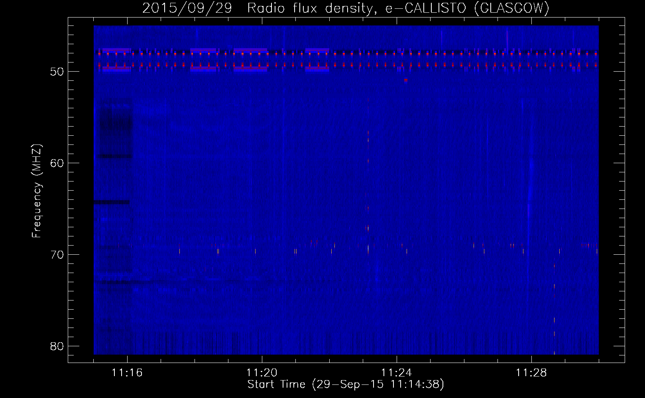Click the frequency tick label 50
Screen dimensions: 645x398
[57, 72]
